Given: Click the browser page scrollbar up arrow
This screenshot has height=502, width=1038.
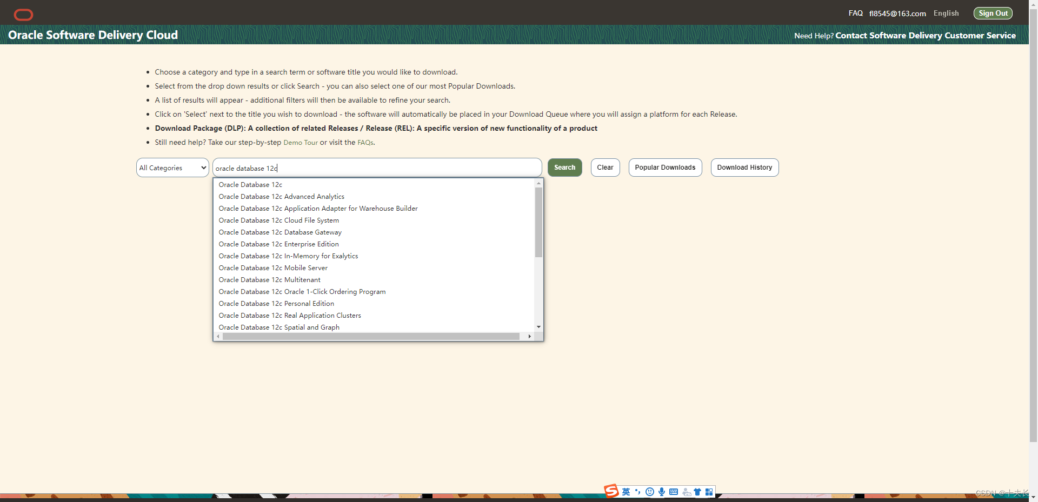Looking at the screenshot, I should tap(1033, 4).
